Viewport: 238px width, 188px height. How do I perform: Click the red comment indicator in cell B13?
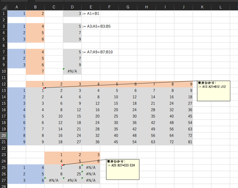(44, 88)
